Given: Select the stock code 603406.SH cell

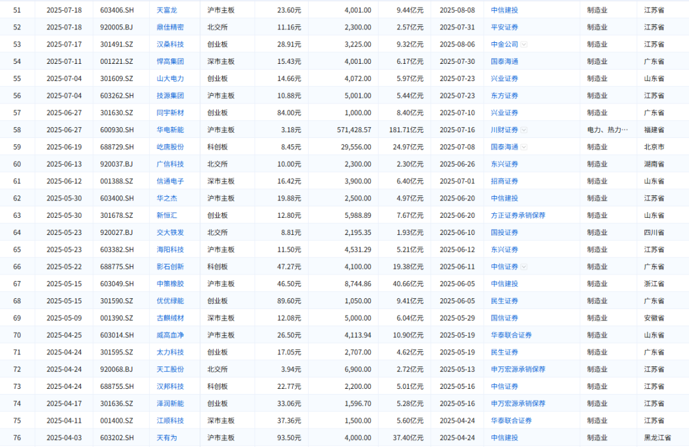Looking at the screenshot, I should (117, 10).
